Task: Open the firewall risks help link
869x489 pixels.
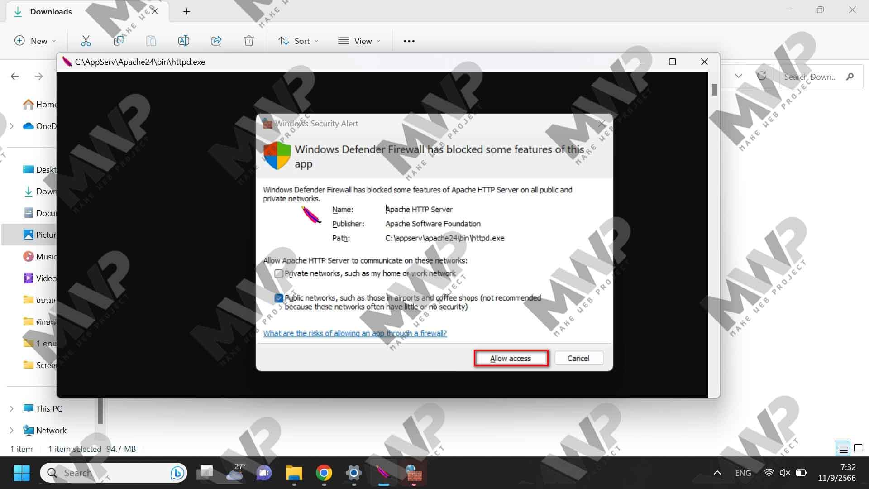Action: click(x=355, y=333)
